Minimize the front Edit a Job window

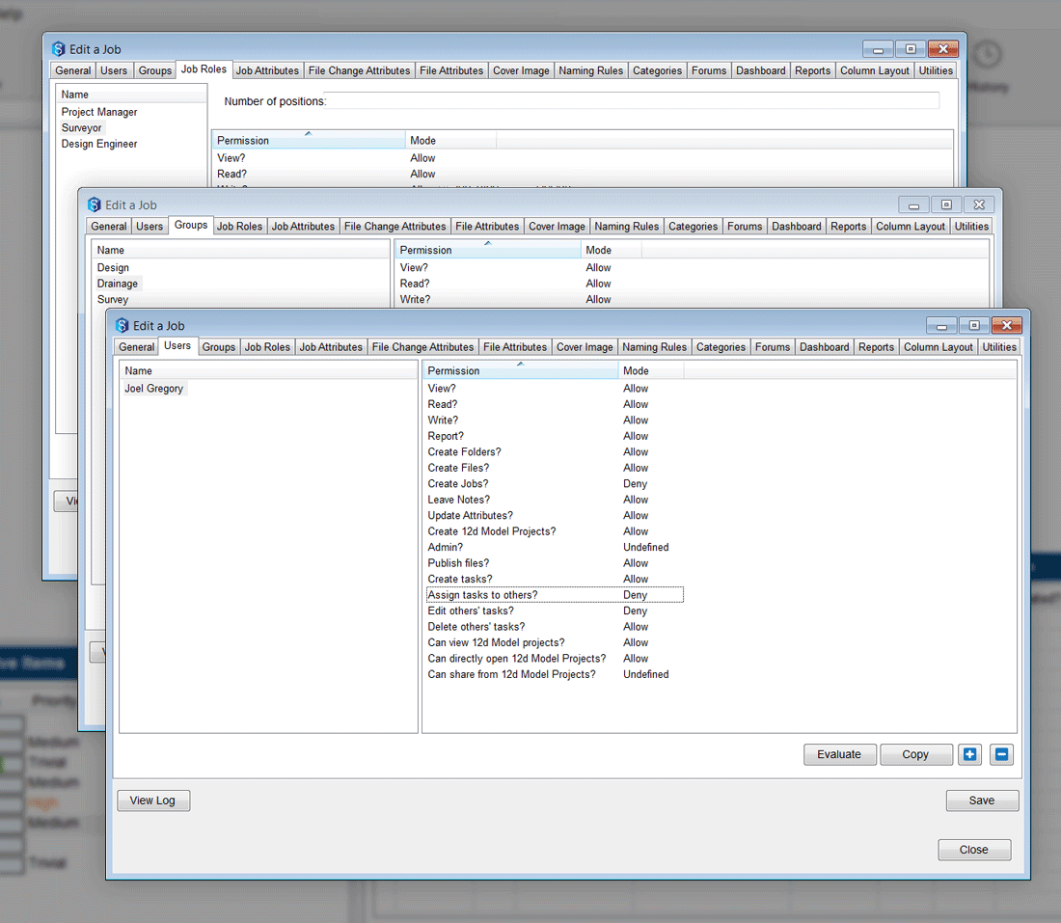pos(942,326)
